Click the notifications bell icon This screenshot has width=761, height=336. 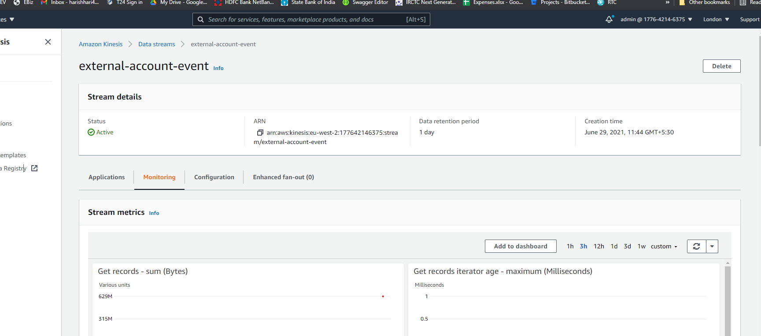tap(609, 19)
